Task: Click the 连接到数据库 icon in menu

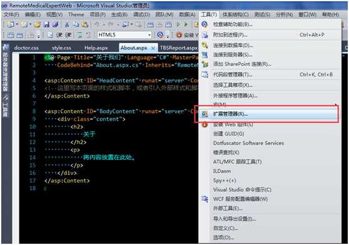Action: click(x=205, y=46)
